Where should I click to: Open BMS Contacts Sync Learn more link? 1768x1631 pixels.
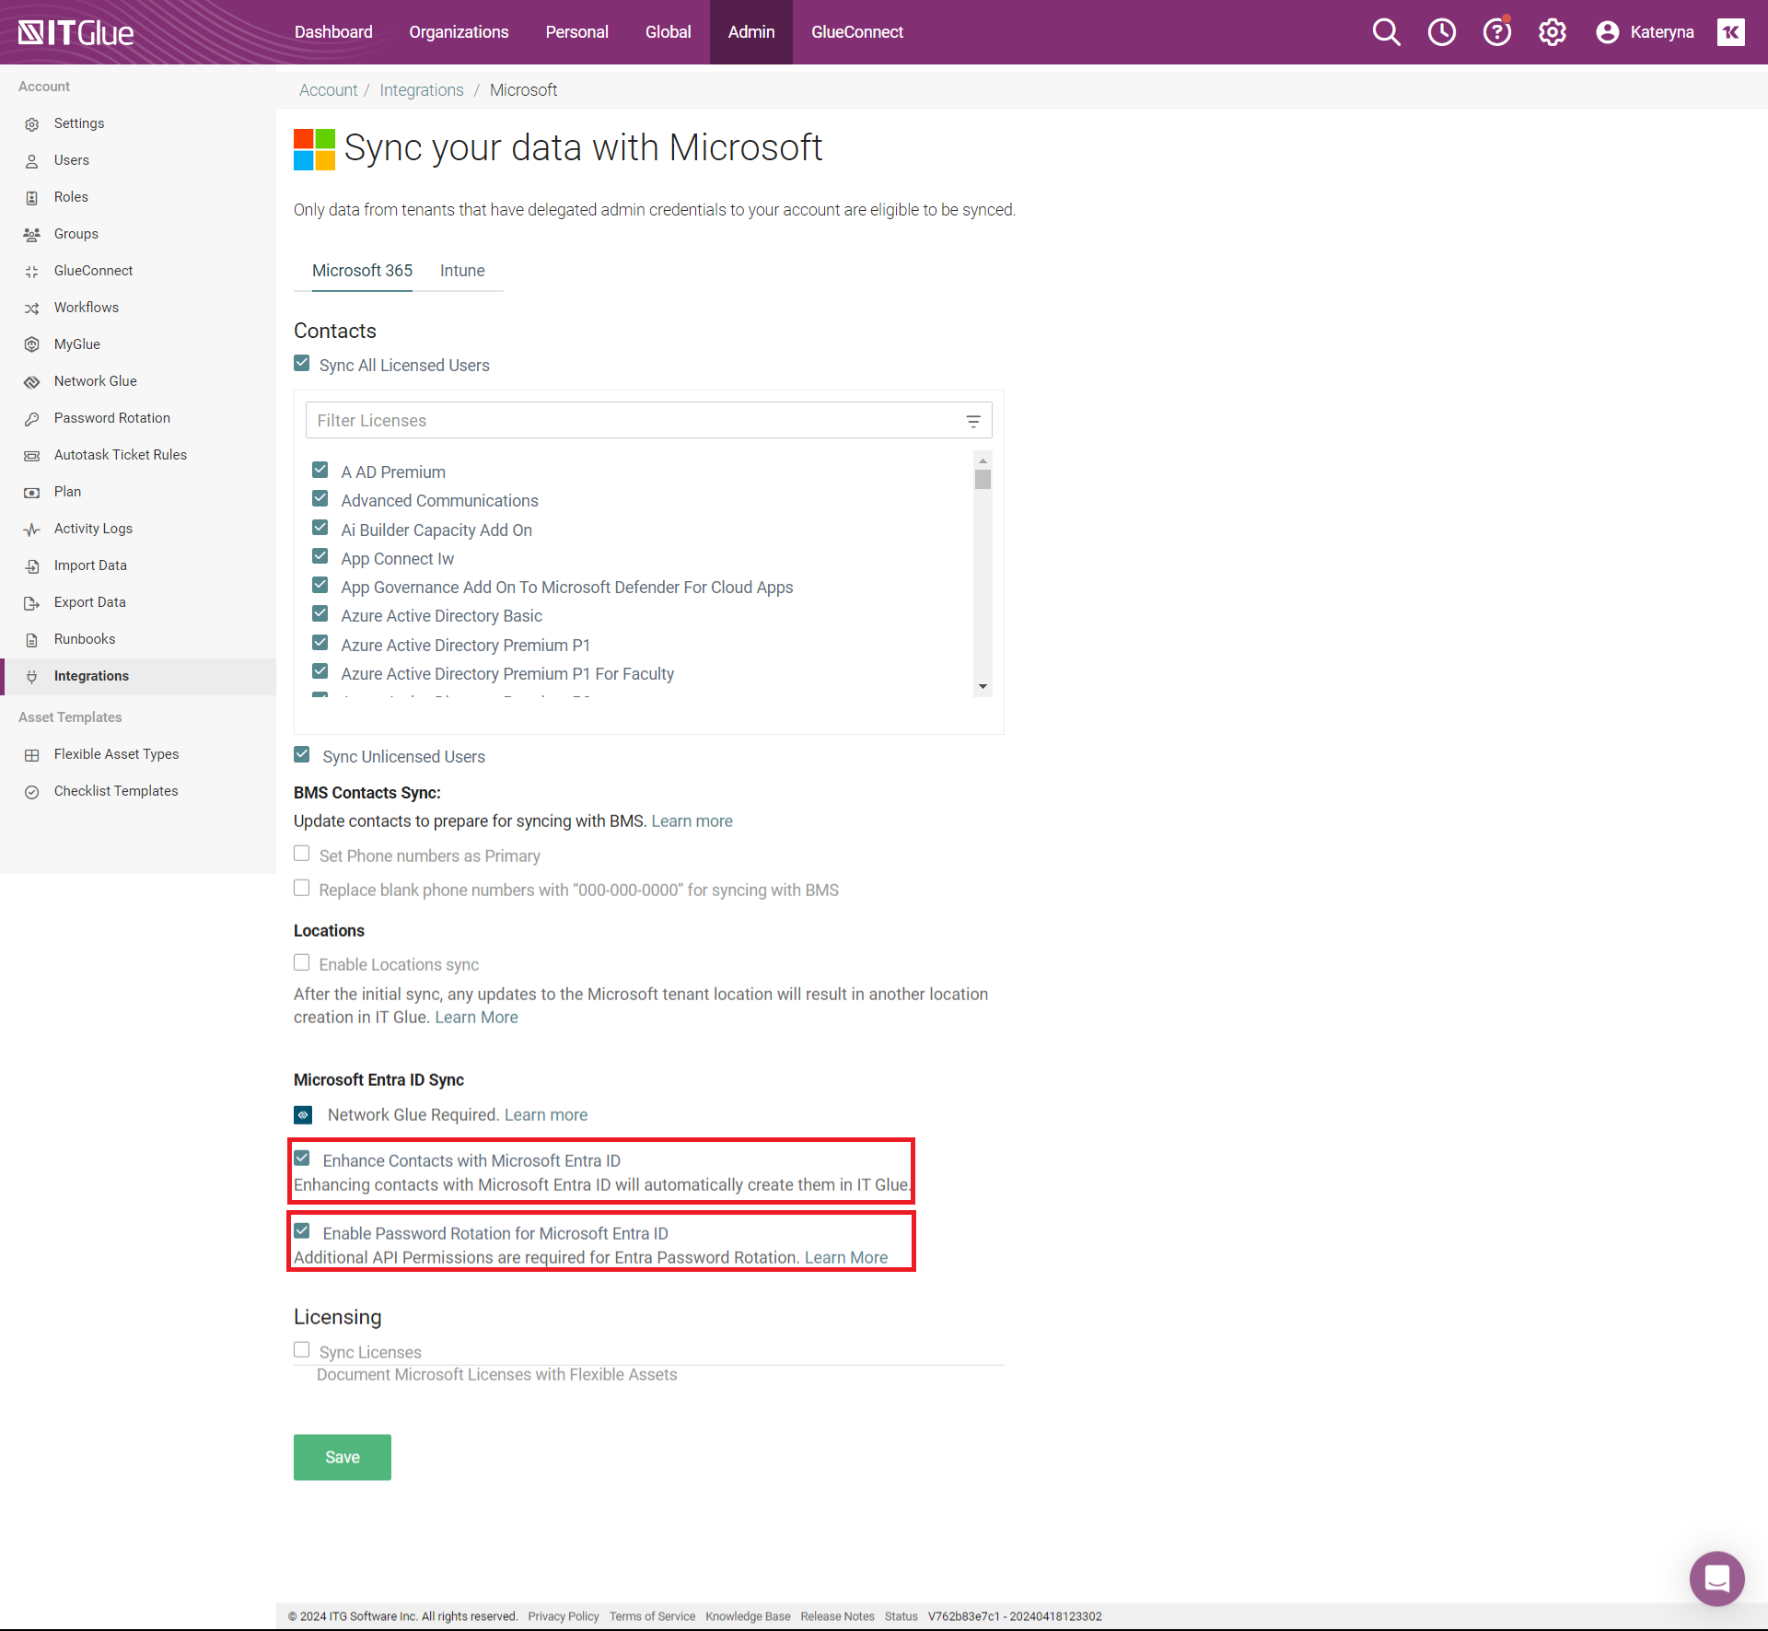pos(692,821)
